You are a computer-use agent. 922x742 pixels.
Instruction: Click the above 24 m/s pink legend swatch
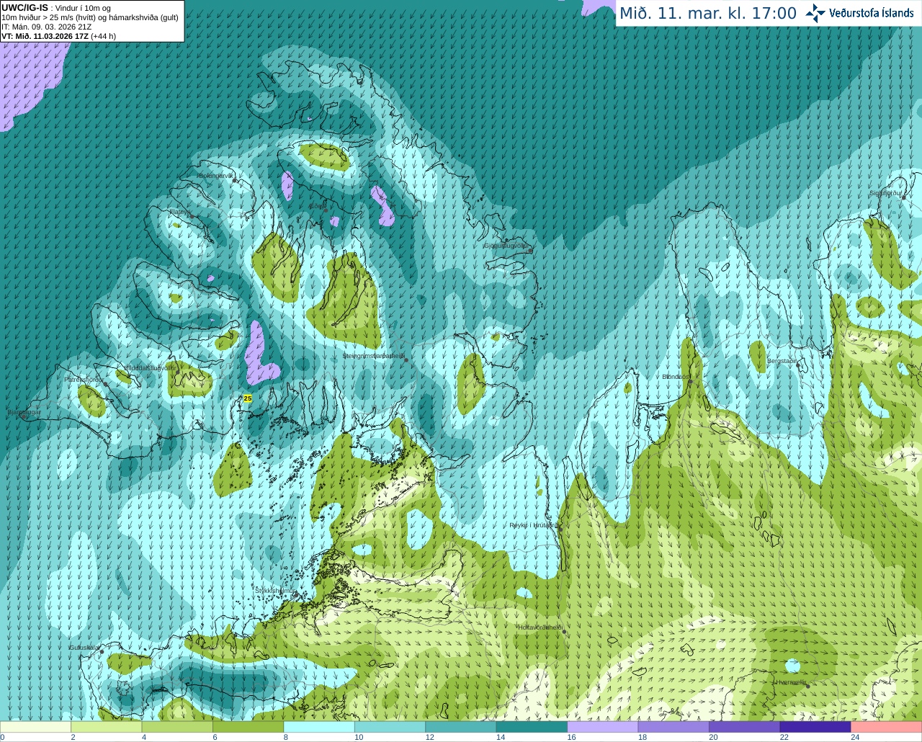pos(887,727)
